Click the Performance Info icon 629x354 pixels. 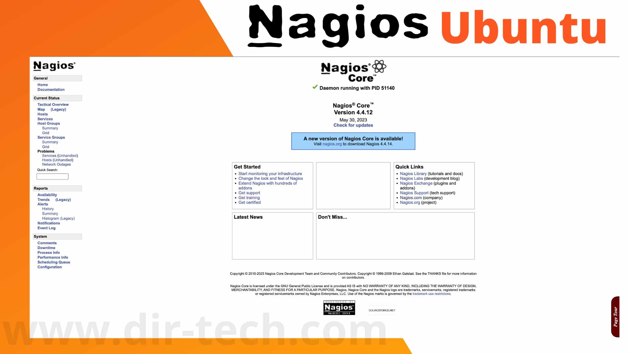point(52,257)
